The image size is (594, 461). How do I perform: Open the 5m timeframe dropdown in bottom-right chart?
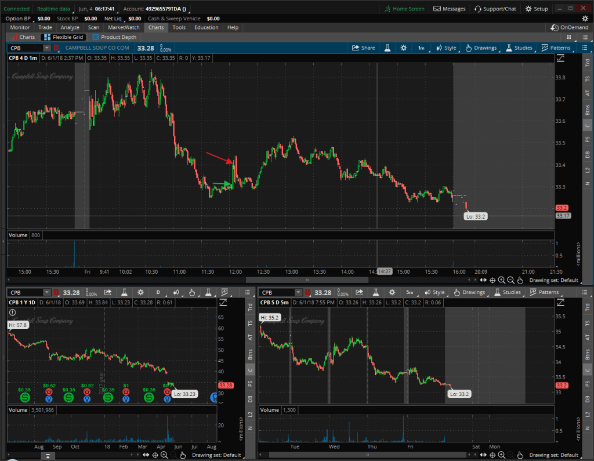click(x=410, y=292)
